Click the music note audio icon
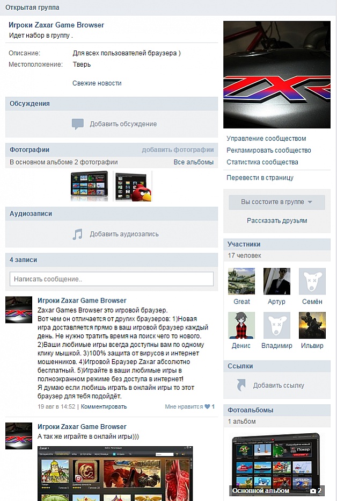Viewport: 337px width, 501px height. [77, 234]
